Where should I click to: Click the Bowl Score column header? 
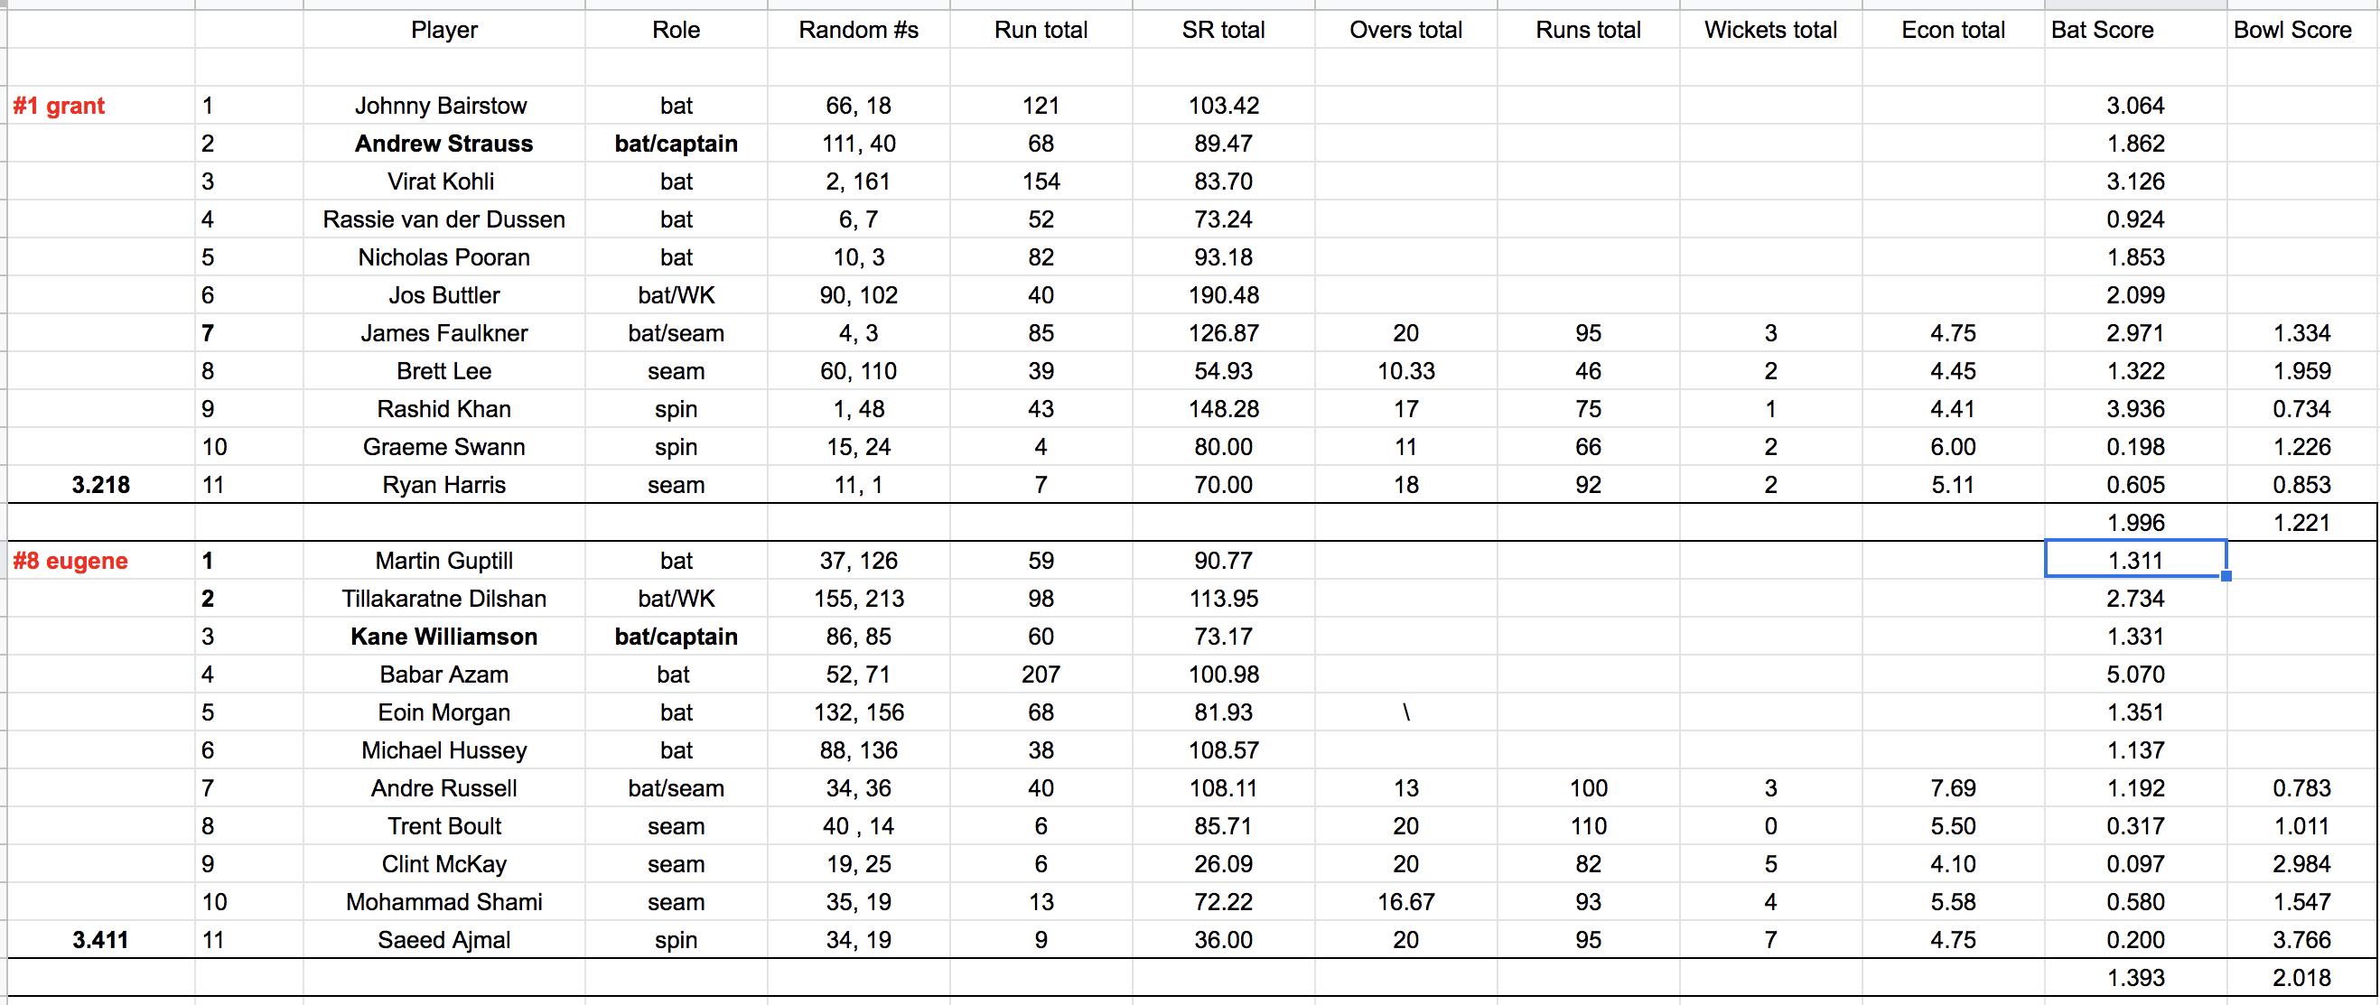point(2291,30)
